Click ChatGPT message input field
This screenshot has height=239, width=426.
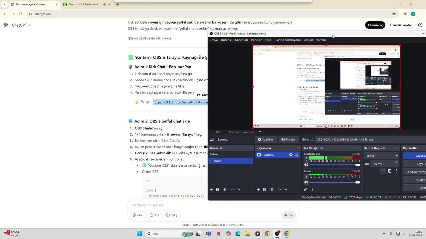[212, 205]
